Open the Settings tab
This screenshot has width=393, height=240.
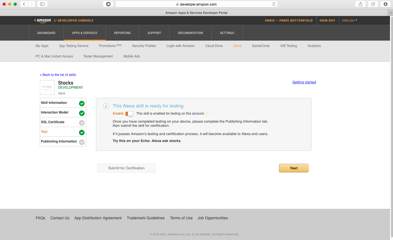pos(227,33)
